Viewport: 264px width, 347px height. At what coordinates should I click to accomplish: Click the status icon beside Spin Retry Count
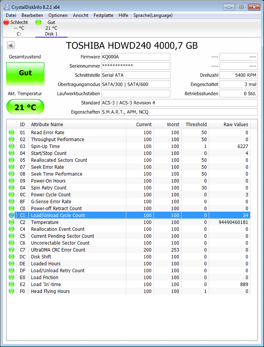point(12,187)
